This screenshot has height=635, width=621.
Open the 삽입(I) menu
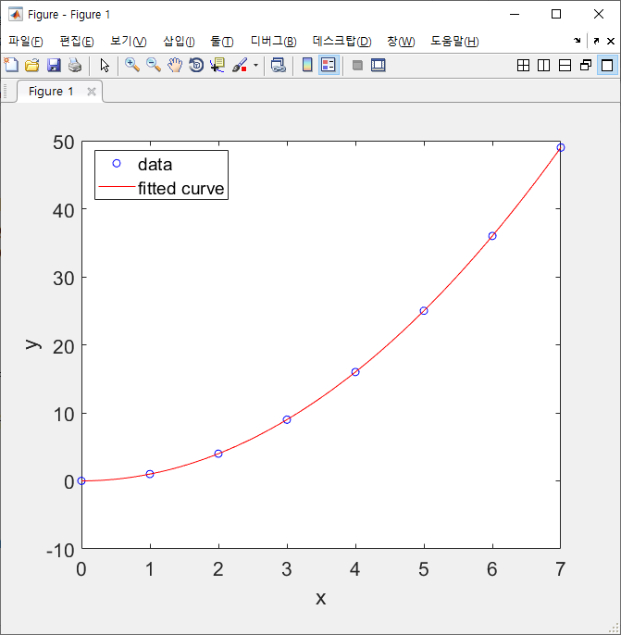point(179,41)
